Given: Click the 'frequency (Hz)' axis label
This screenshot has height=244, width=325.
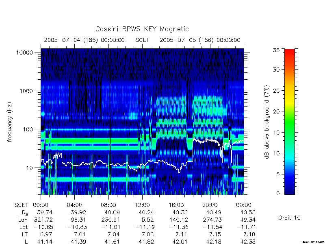Looking at the screenshot, I should pos(10,122).
